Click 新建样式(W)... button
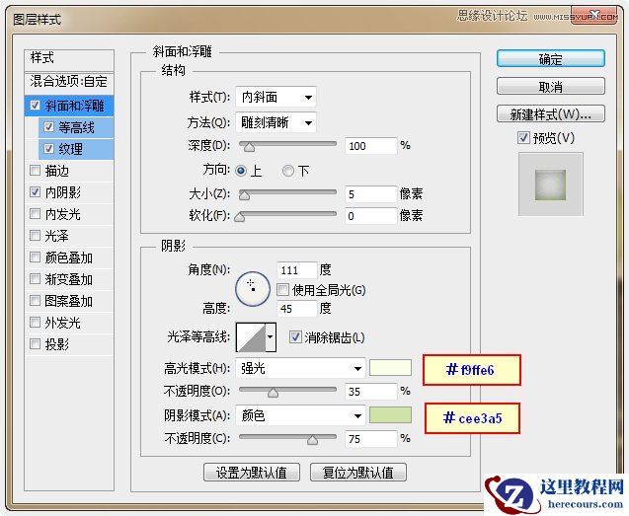 coord(550,113)
